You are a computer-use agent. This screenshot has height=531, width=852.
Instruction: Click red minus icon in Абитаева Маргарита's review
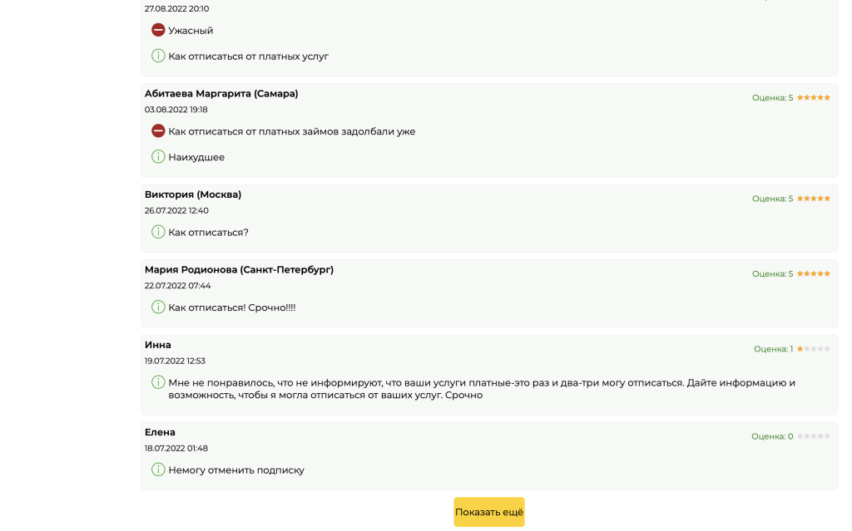coord(158,130)
